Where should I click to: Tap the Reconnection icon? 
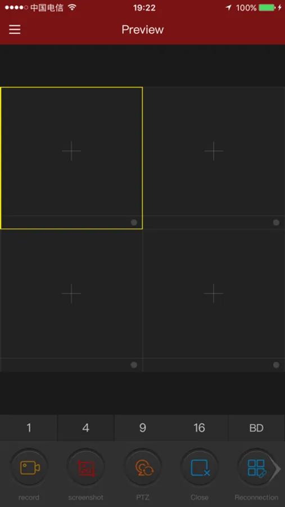tap(256, 468)
